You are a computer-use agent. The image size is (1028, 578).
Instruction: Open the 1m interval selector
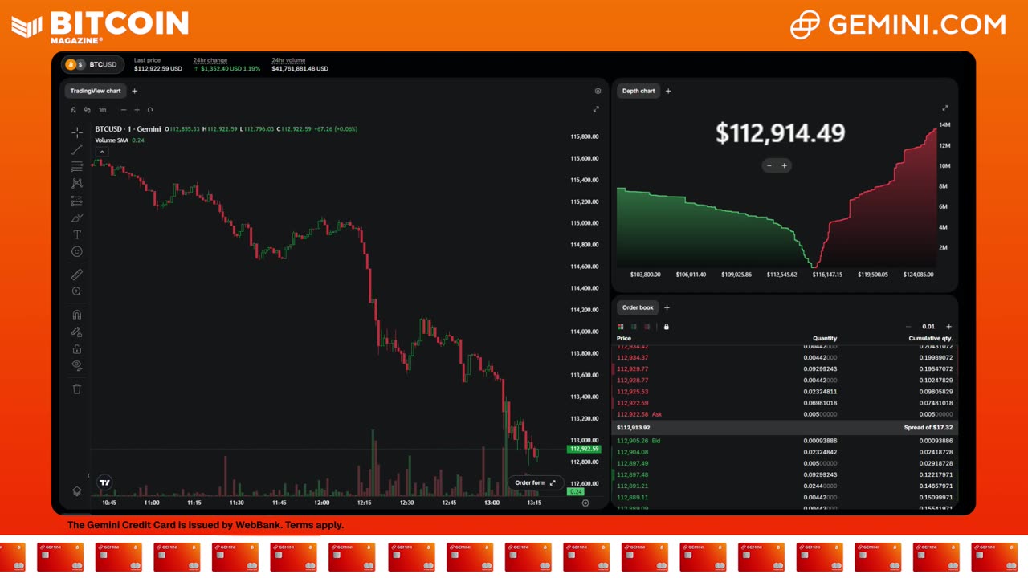click(x=102, y=110)
